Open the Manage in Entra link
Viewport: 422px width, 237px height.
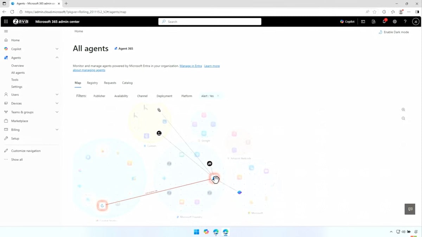pyautogui.click(x=191, y=66)
